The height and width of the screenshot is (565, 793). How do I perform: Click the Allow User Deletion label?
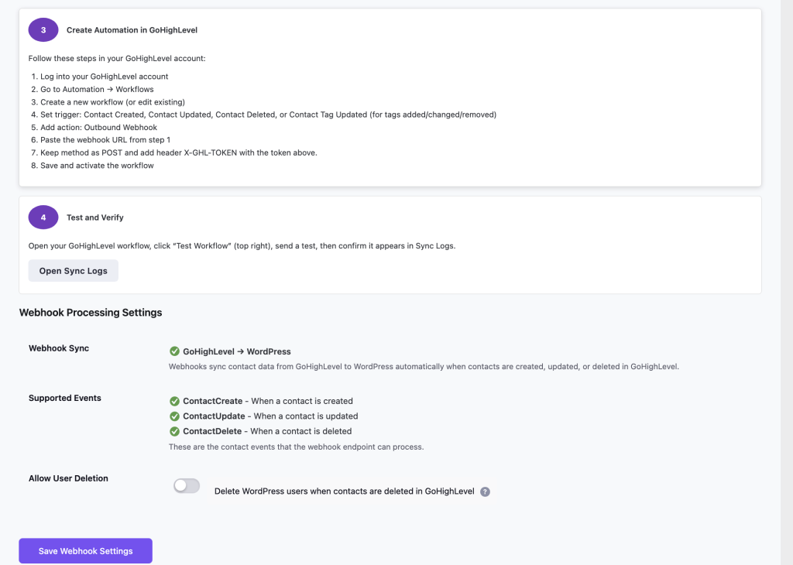tap(68, 478)
